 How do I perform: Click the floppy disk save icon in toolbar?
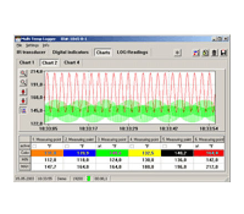coord(223,53)
